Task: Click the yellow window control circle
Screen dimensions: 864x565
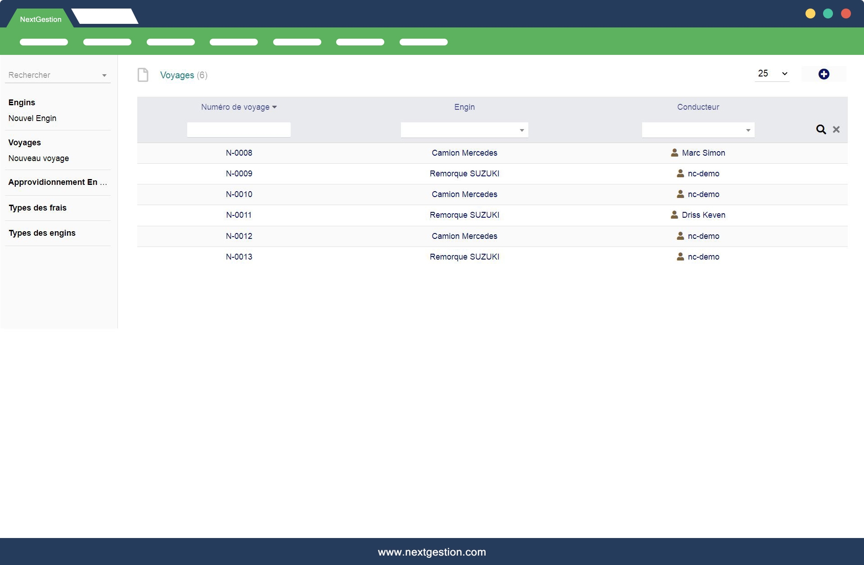Action: [x=810, y=13]
